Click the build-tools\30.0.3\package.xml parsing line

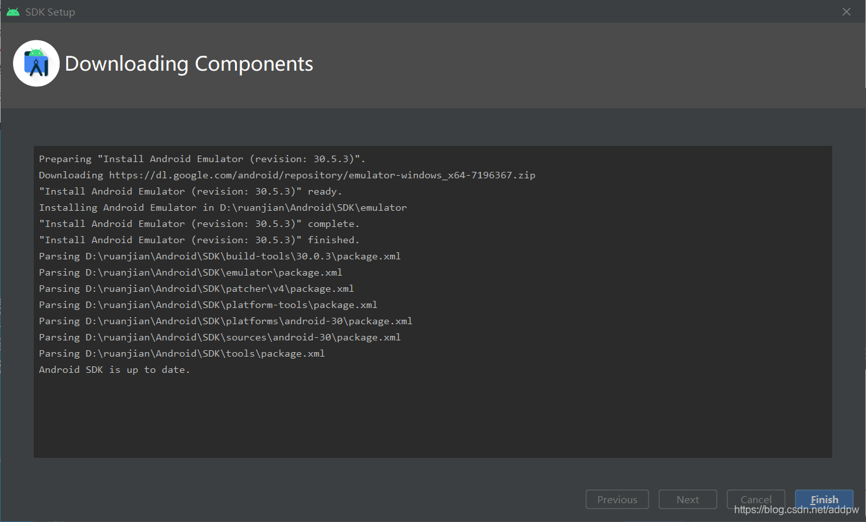click(219, 256)
